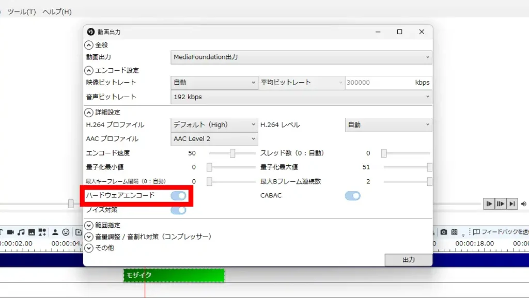Open the ツール menu
Image resolution: width=529 pixels, height=298 pixels.
point(22,11)
